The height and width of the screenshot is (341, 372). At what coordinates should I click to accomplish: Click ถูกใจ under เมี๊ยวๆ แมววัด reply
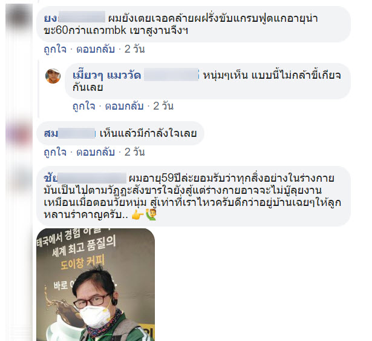[83, 106]
